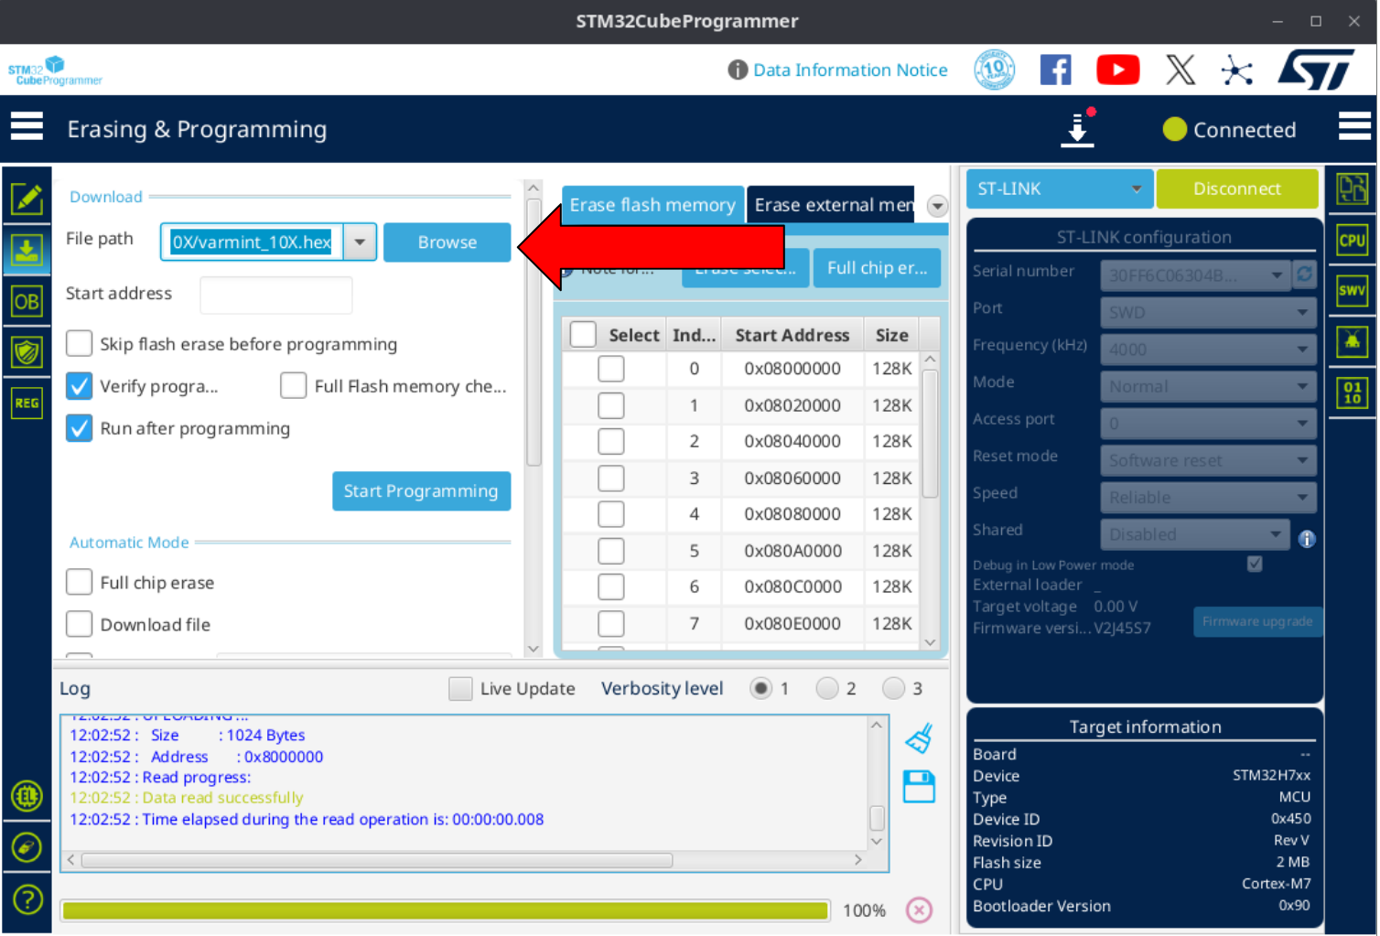1380x936 pixels.
Task: Expand the File path dropdown arrow
Action: coord(360,242)
